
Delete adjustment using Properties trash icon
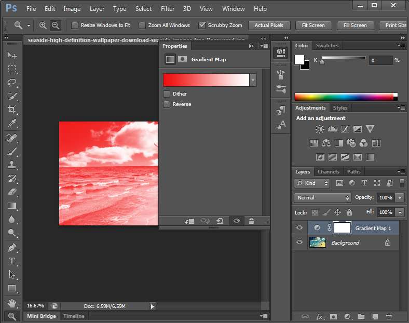point(251,221)
